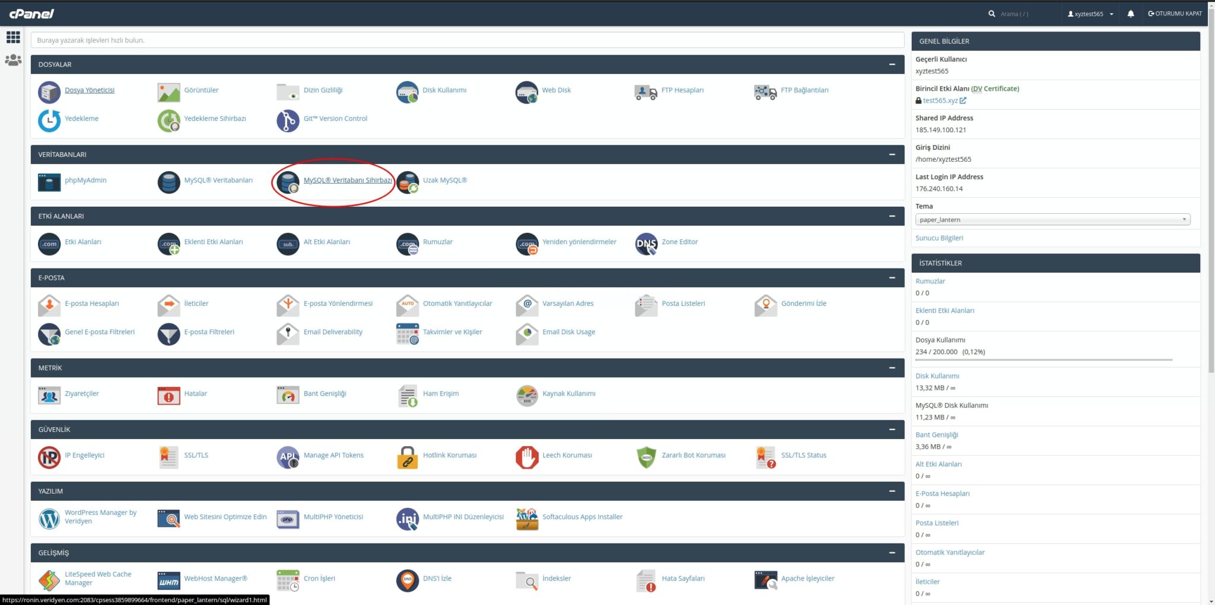
Task: Collapse the ETKİ ALANLARI section
Action: click(x=892, y=216)
